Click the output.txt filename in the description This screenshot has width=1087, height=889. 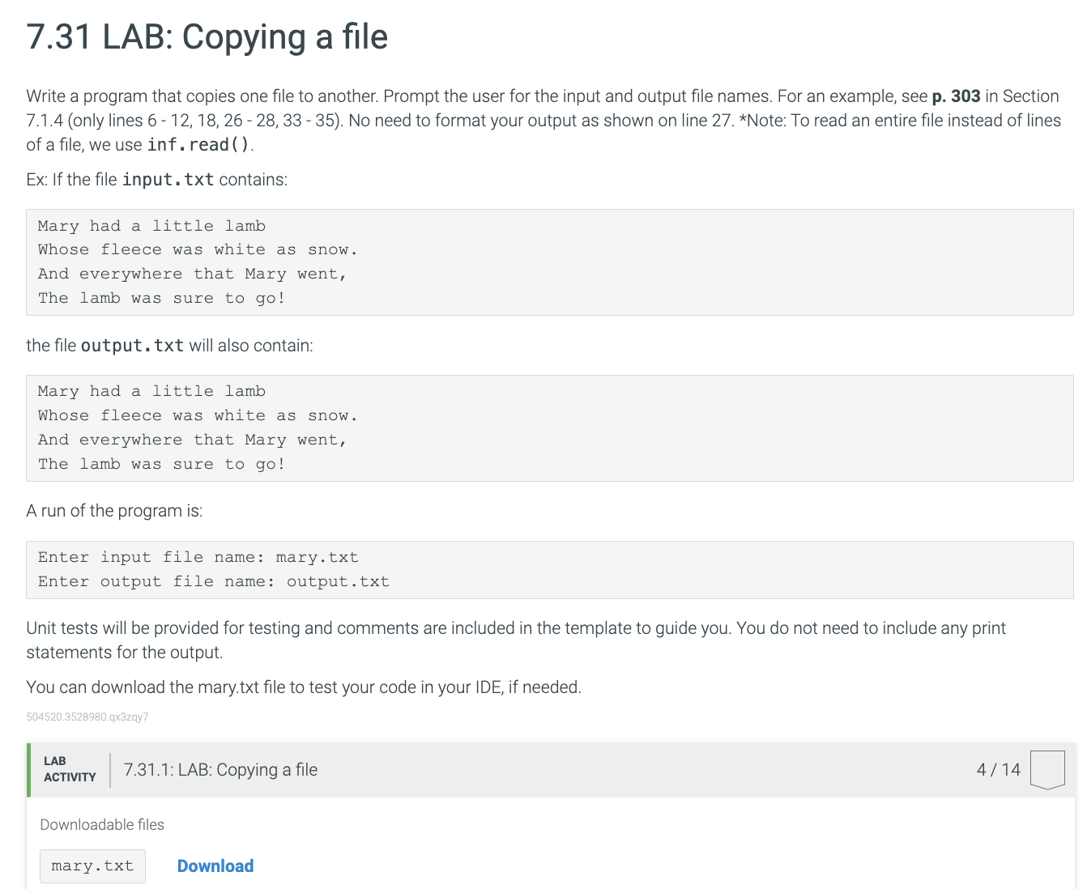[132, 346]
